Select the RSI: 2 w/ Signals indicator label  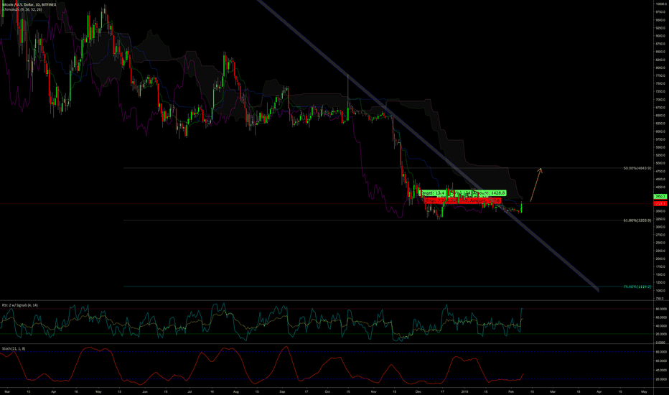(x=19, y=305)
